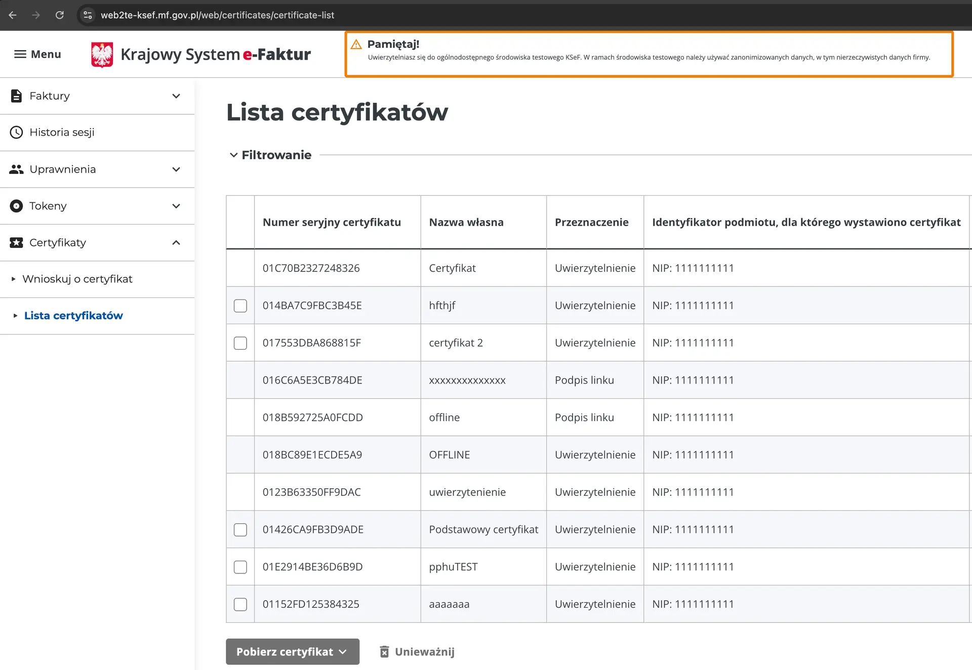972x670 pixels.
Task: Open the hamburger Menu icon
Action: click(20, 54)
